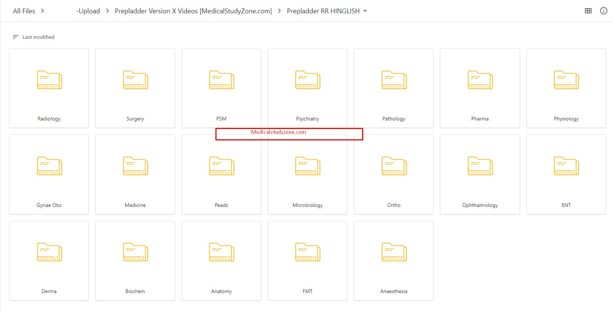Go to All Files breadcrumb
This screenshot has width=613, height=313.
pos(24,11)
